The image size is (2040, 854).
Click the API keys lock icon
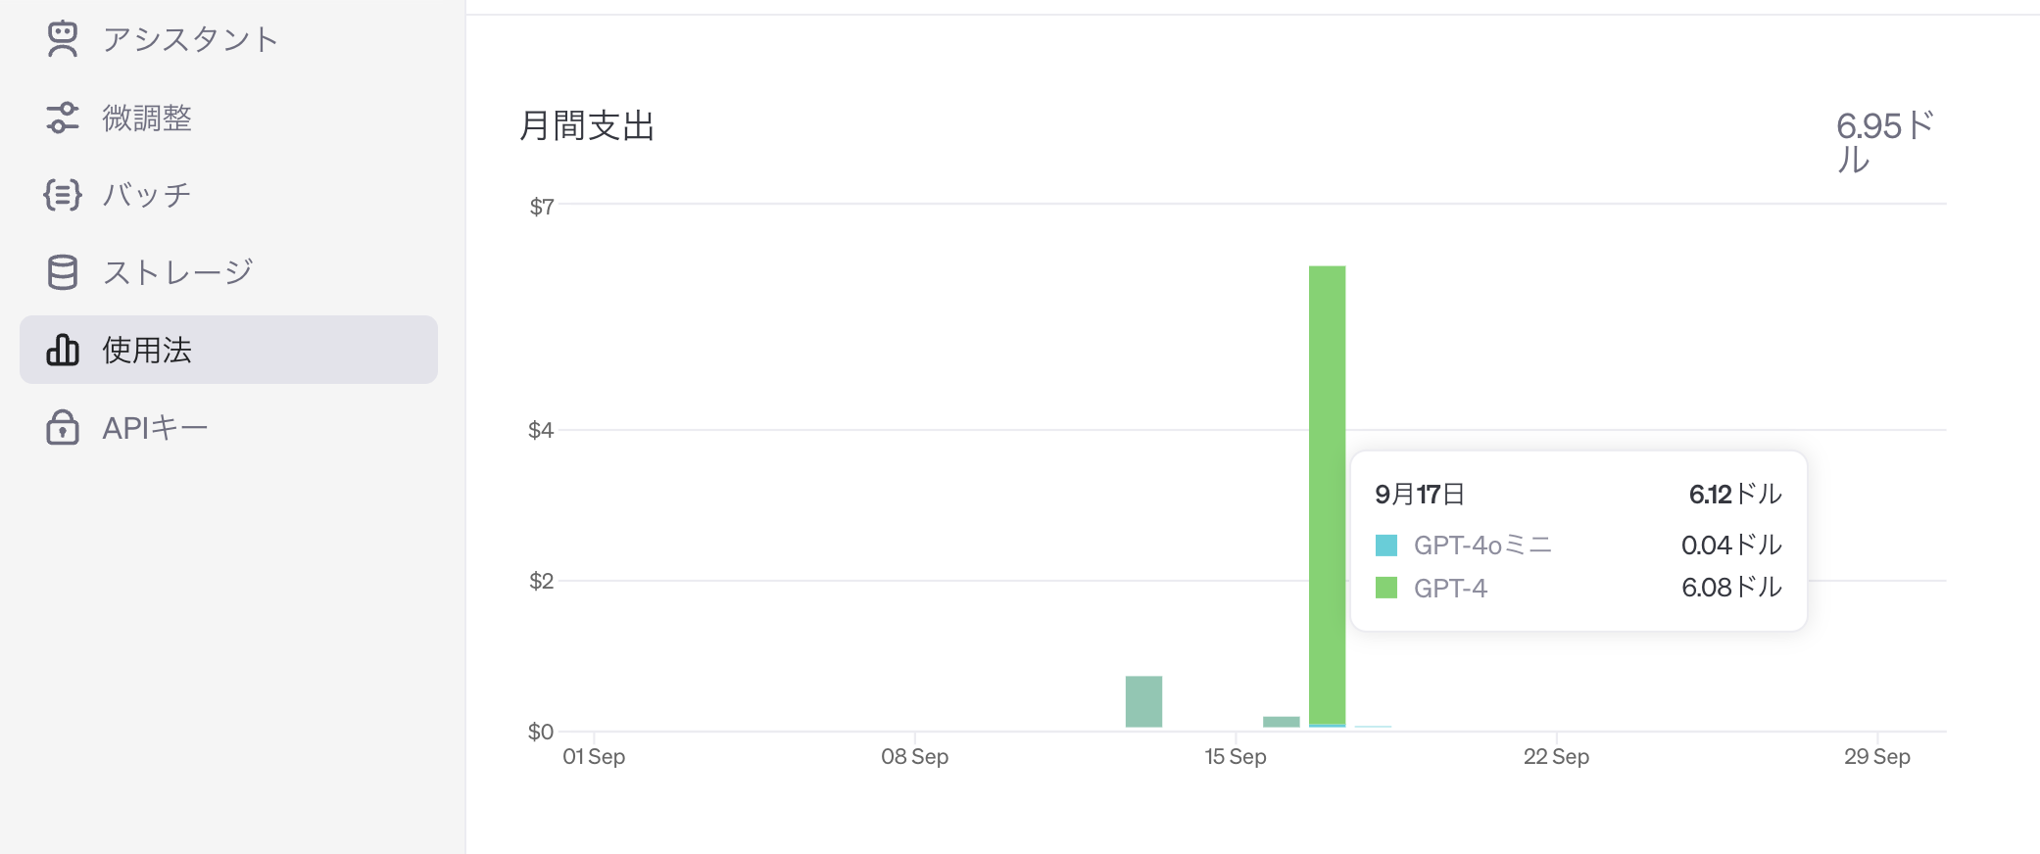[63, 427]
